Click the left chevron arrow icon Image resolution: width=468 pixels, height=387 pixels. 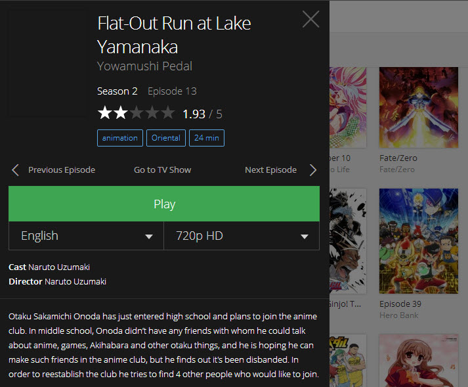16,170
